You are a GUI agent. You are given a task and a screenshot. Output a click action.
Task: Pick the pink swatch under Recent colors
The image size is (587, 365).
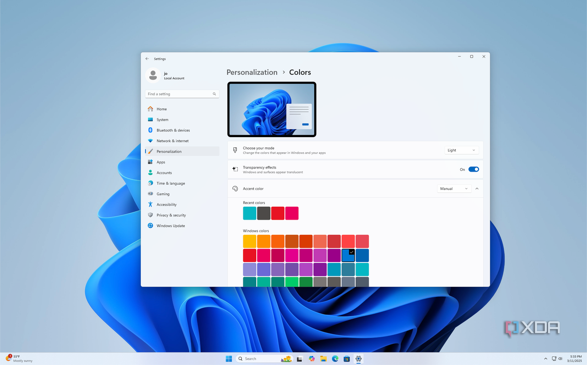coord(292,213)
